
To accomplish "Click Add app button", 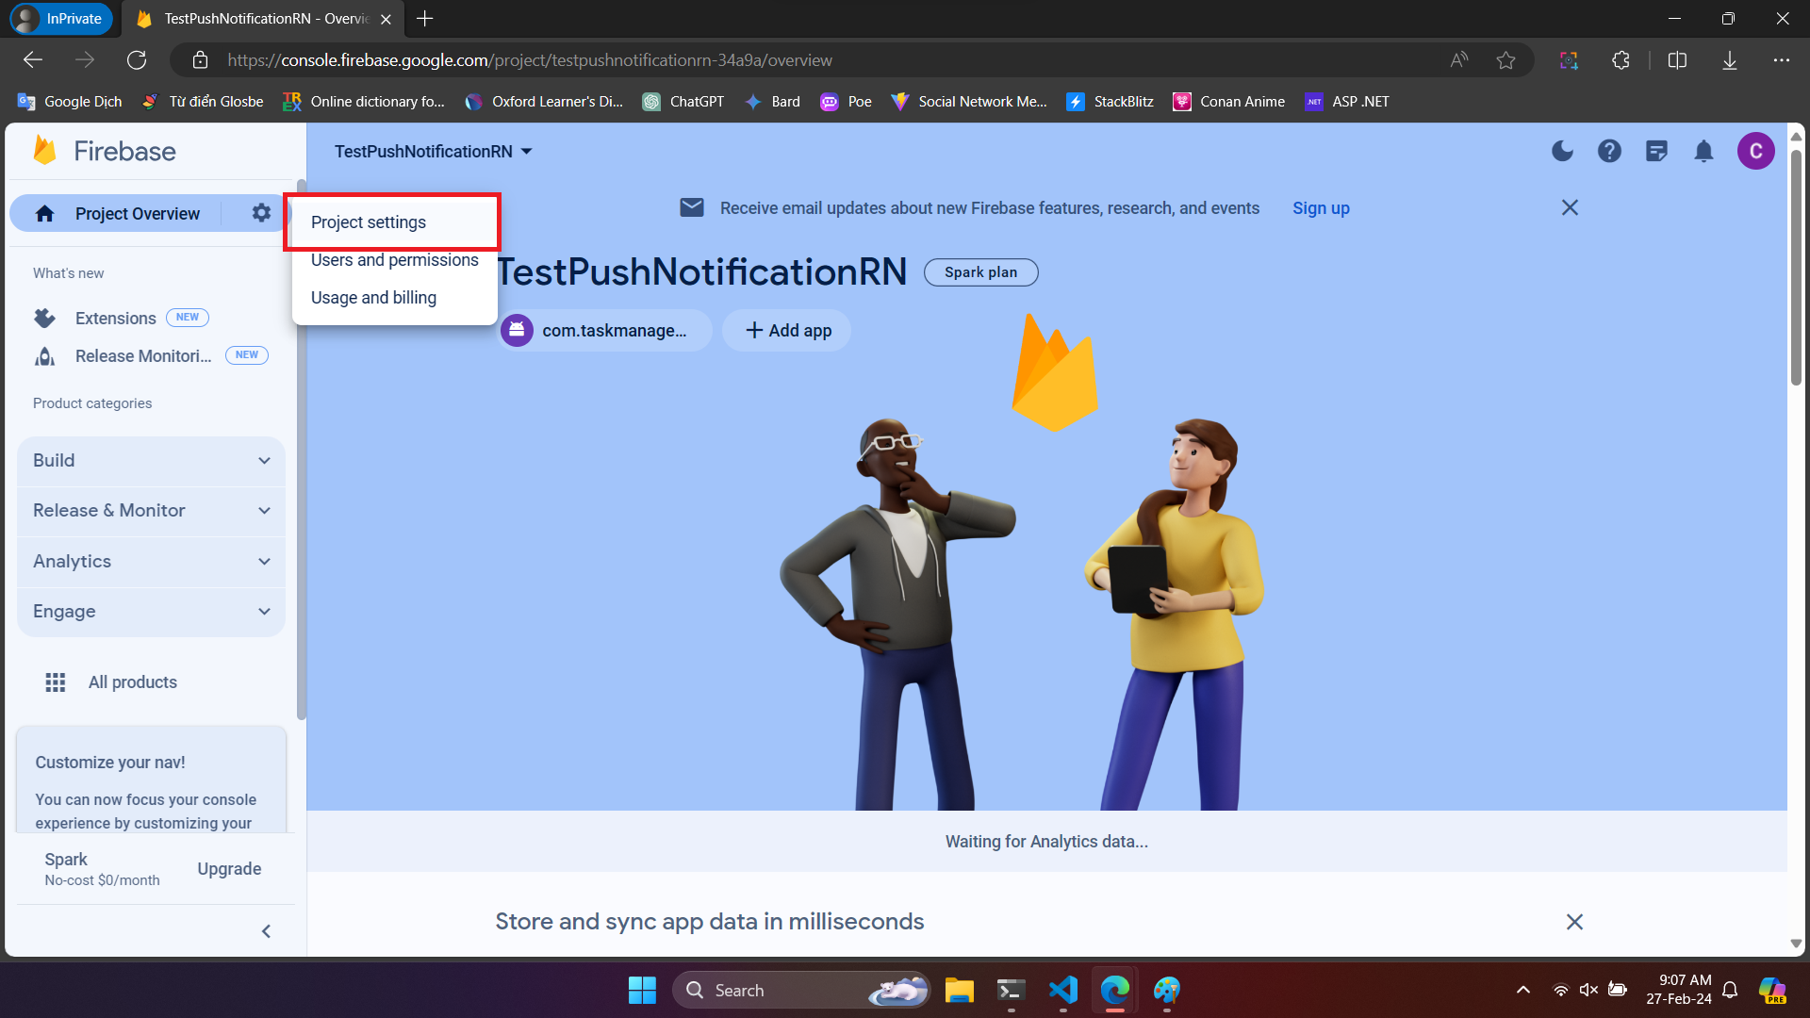I will point(787,331).
